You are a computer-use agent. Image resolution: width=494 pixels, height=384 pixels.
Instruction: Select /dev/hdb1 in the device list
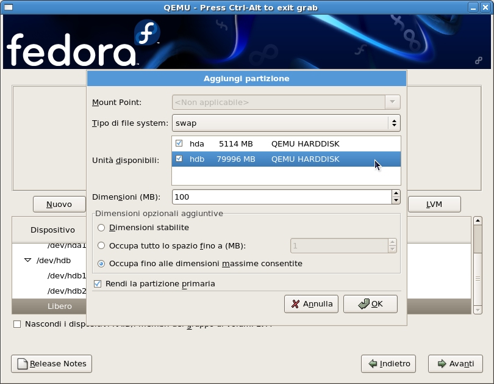point(67,276)
